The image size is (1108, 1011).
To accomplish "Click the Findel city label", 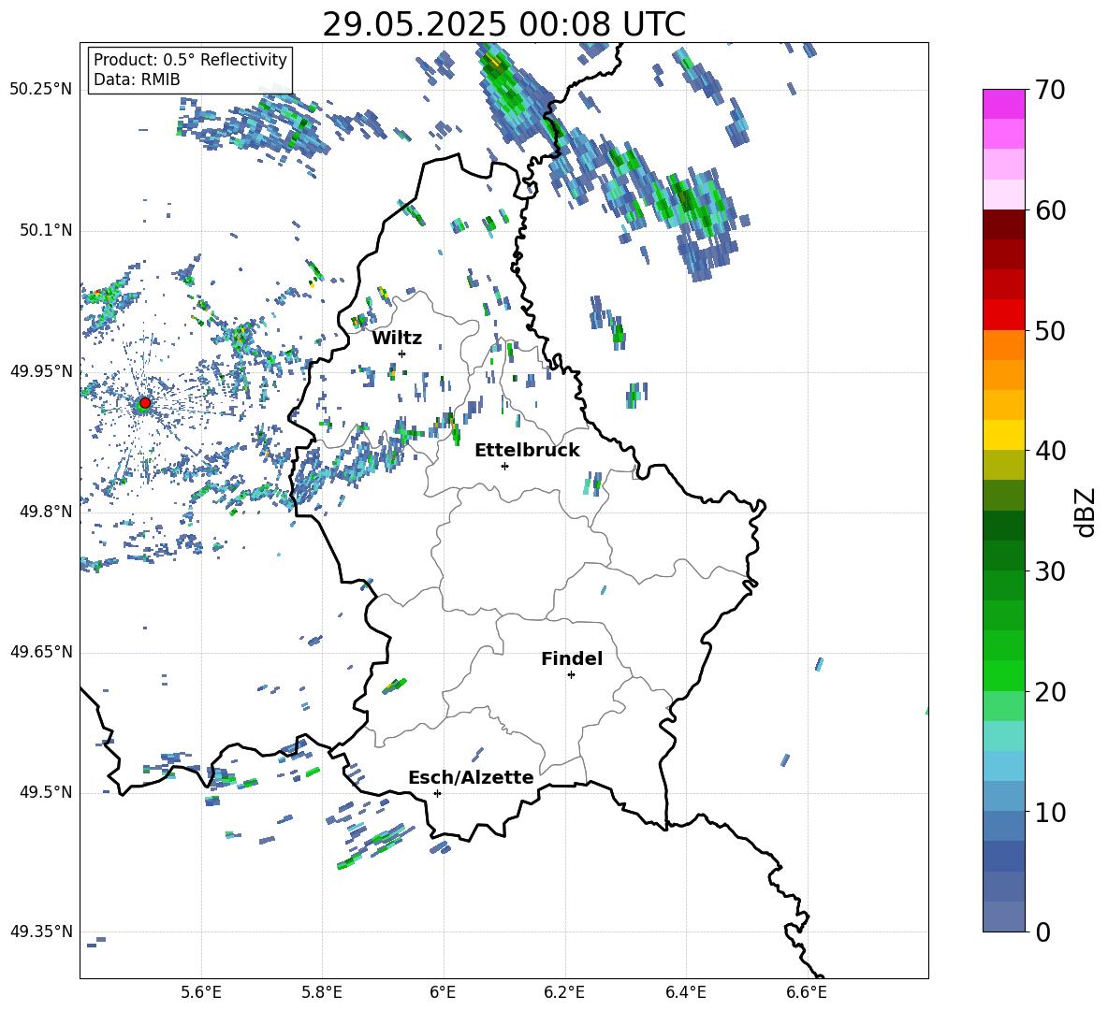I will (572, 658).
